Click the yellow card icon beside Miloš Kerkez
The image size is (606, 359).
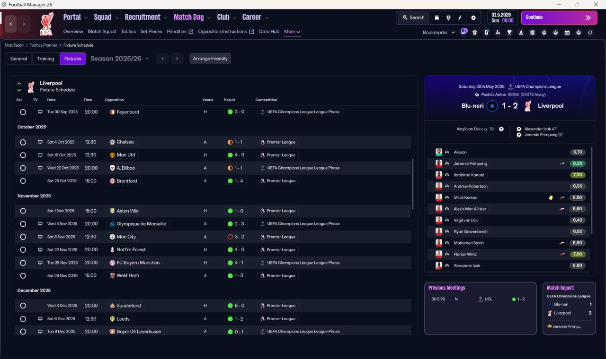point(551,197)
